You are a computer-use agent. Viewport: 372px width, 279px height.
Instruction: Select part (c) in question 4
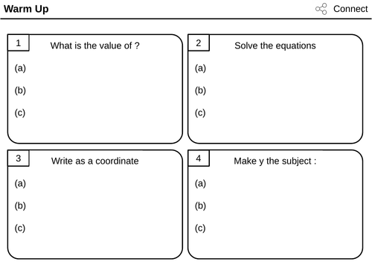200,228
